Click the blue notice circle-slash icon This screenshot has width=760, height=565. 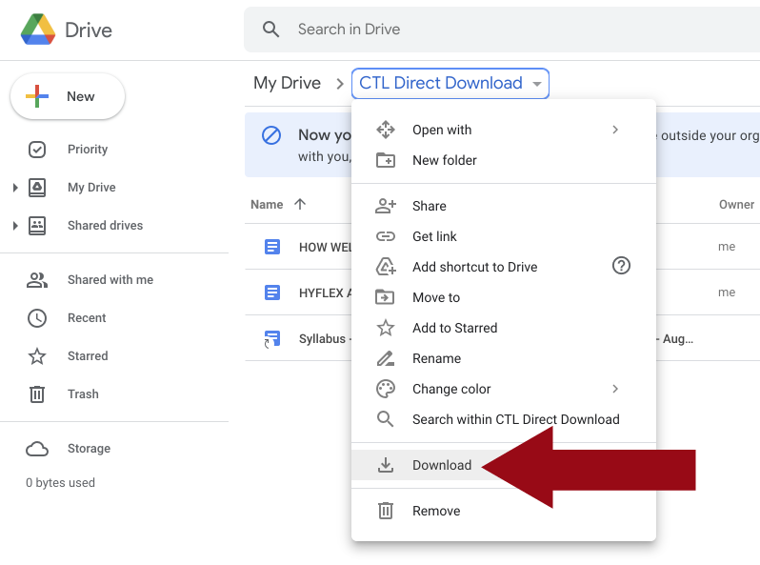point(271,135)
